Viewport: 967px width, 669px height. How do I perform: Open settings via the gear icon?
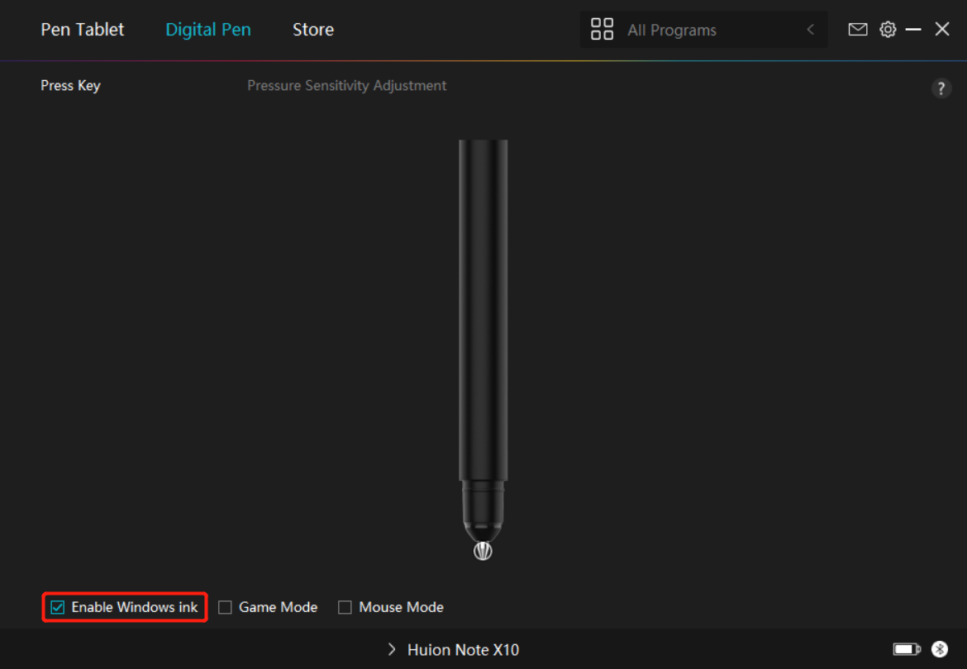888,30
